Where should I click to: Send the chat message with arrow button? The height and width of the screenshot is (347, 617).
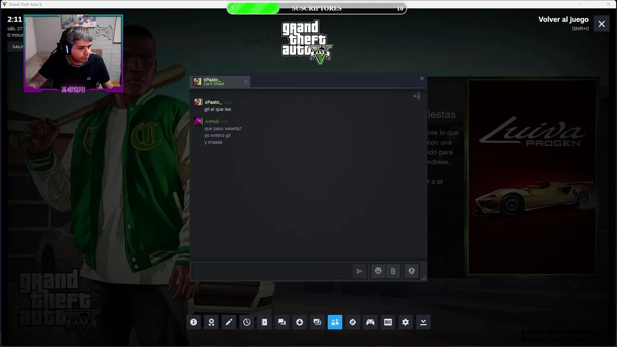click(359, 271)
